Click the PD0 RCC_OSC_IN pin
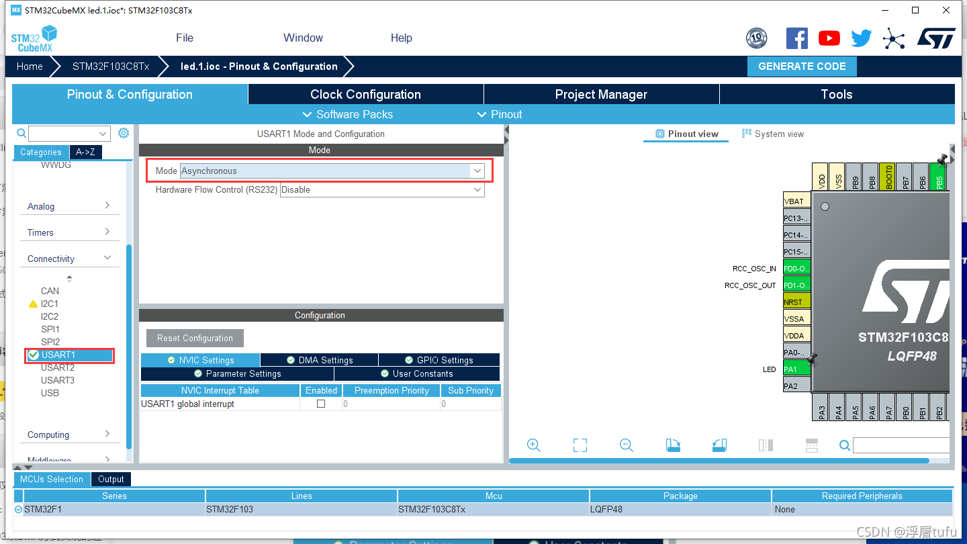This screenshot has height=544, width=967. [797, 269]
